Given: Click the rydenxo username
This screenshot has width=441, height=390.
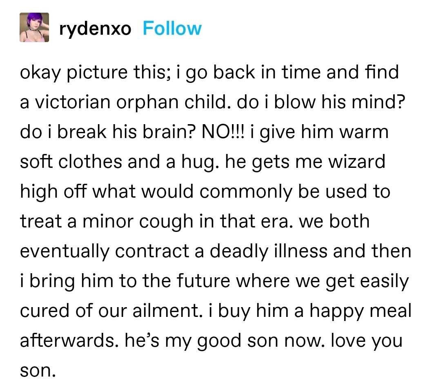Looking at the screenshot, I should coord(95,28).
